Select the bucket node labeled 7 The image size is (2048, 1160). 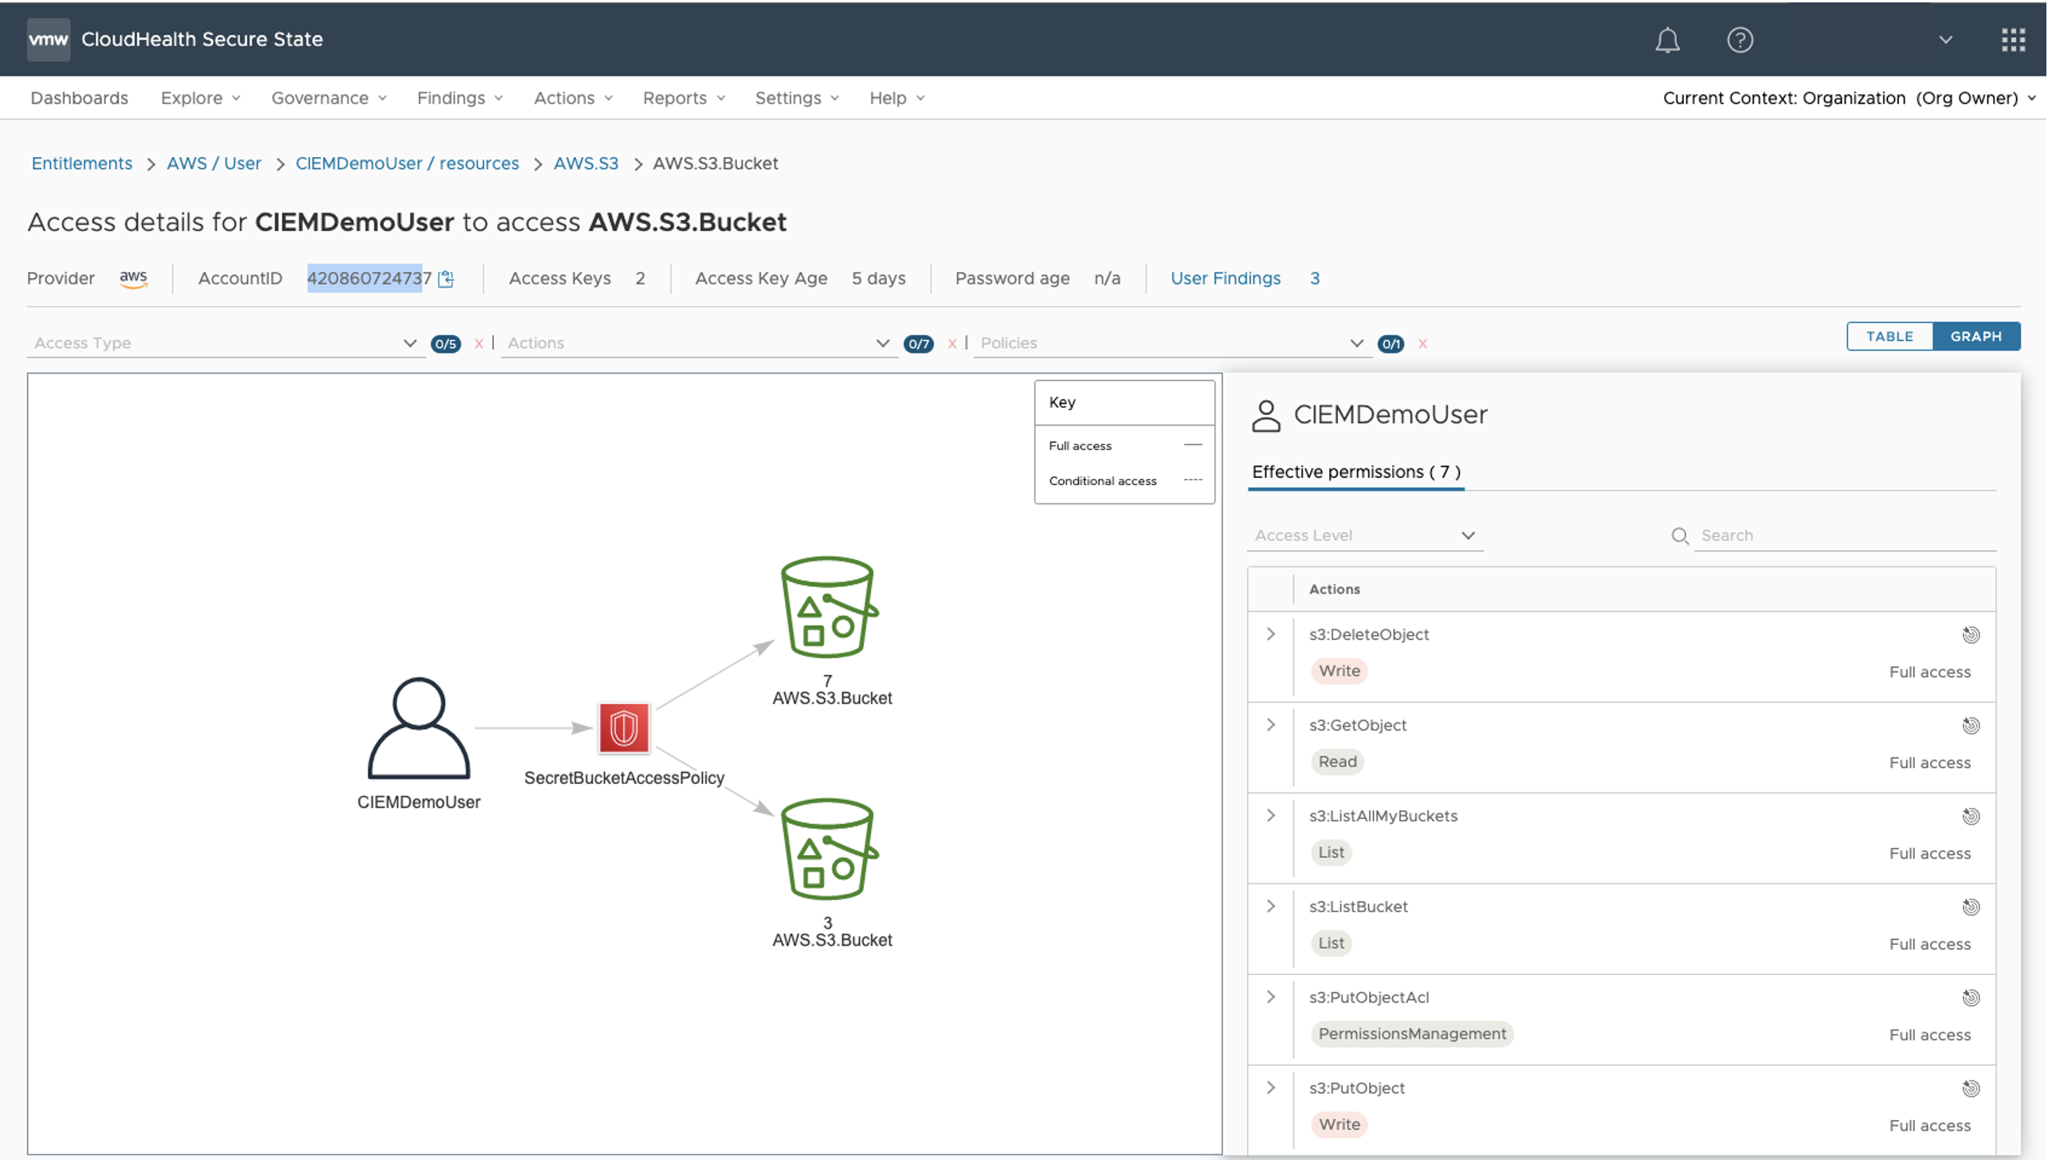coord(828,607)
